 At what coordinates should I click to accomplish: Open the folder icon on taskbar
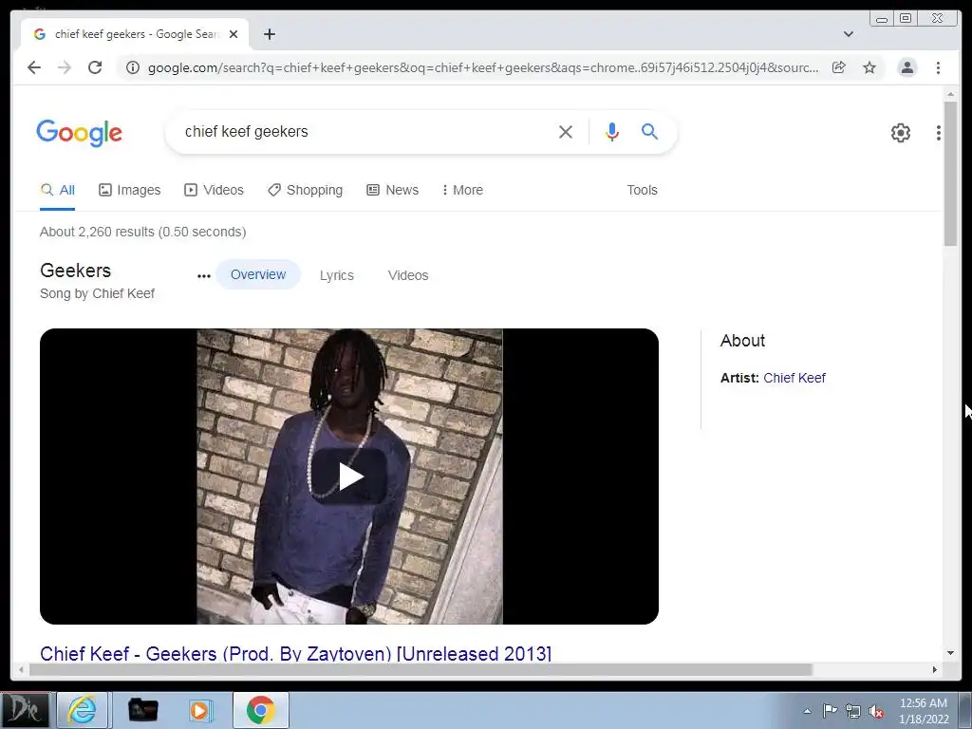(142, 710)
